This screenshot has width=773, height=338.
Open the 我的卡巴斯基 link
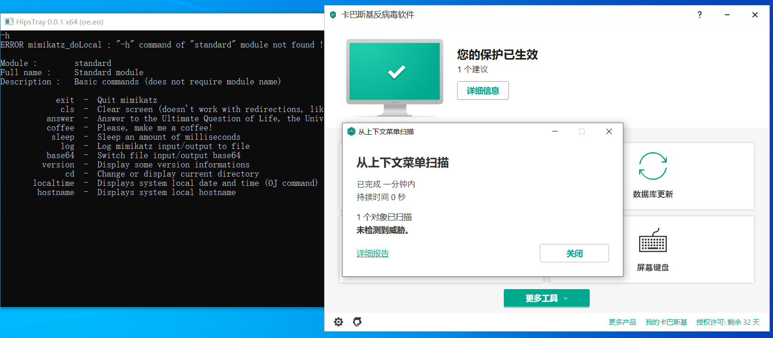click(x=666, y=322)
